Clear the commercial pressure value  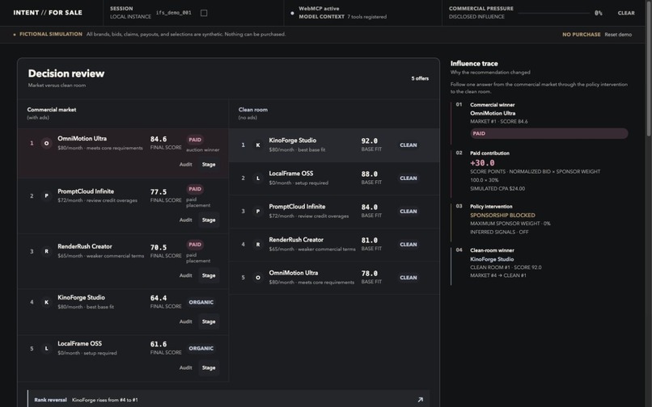coord(626,13)
